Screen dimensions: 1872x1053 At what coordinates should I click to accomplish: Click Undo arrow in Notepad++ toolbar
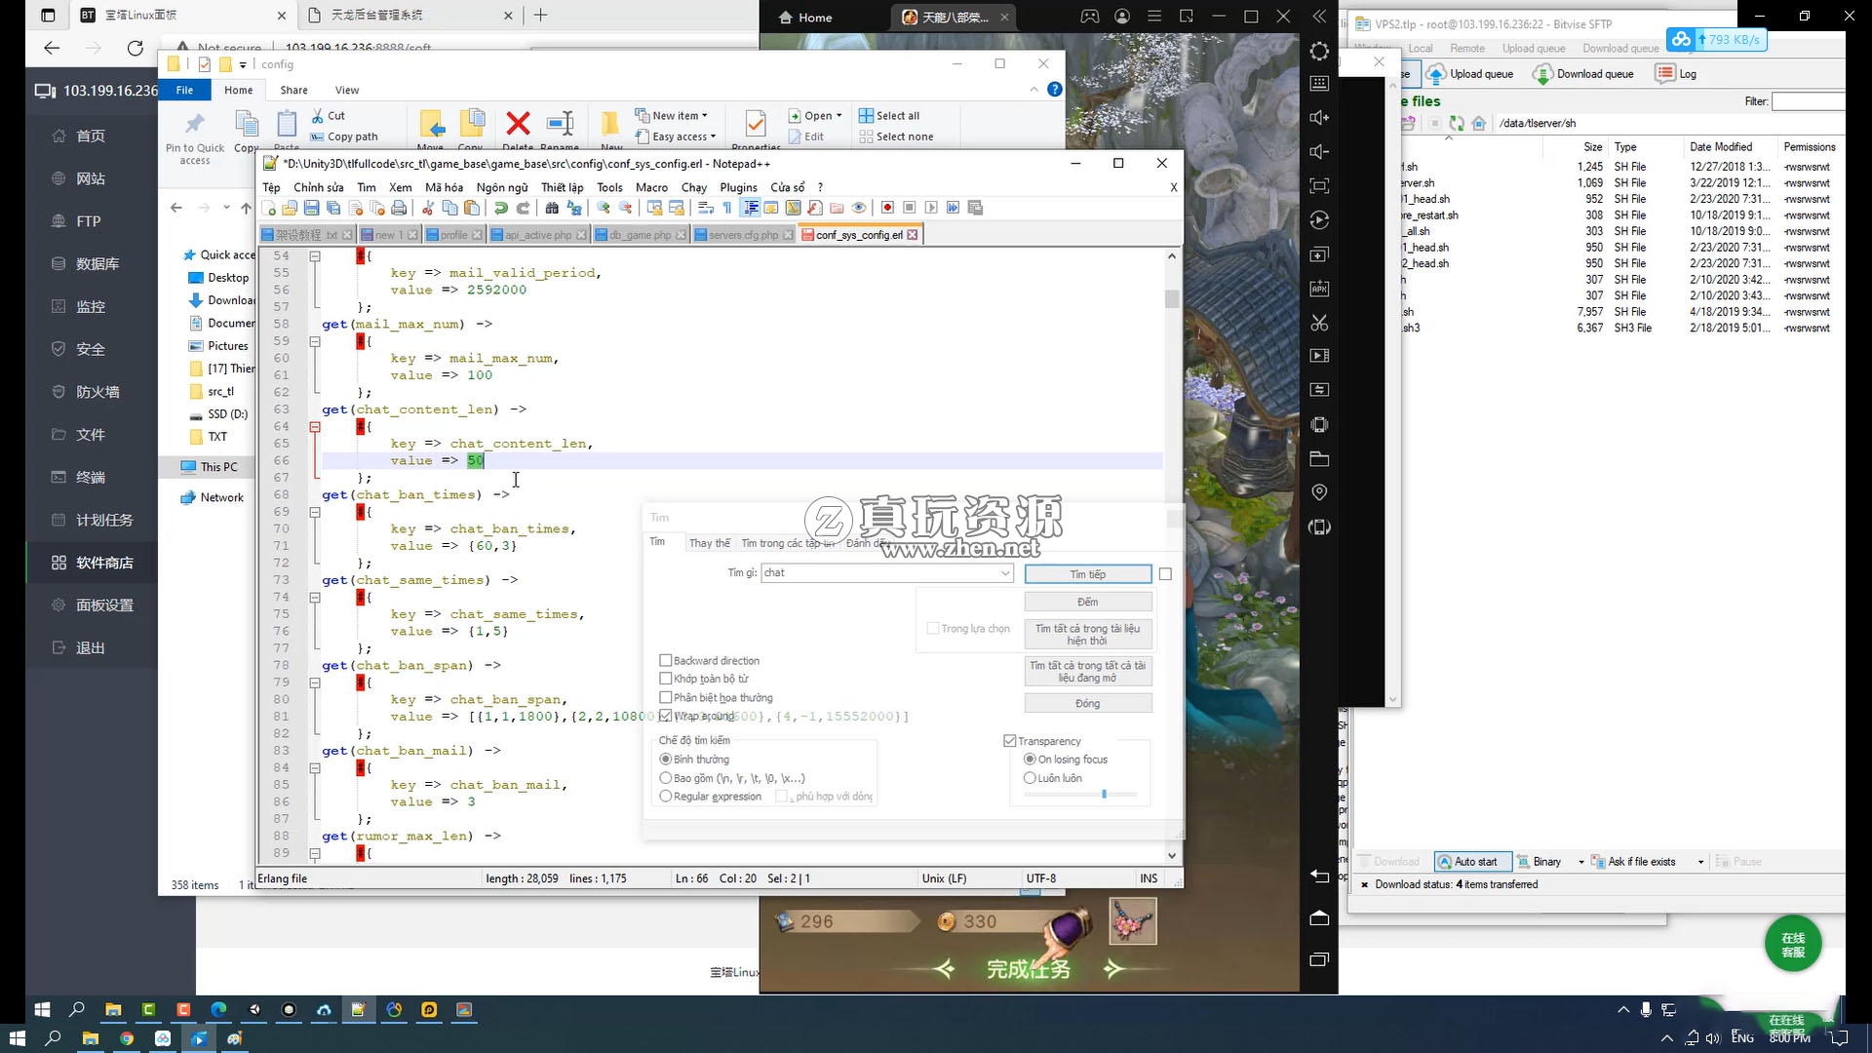pyautogui.click(x=500, y=208)
